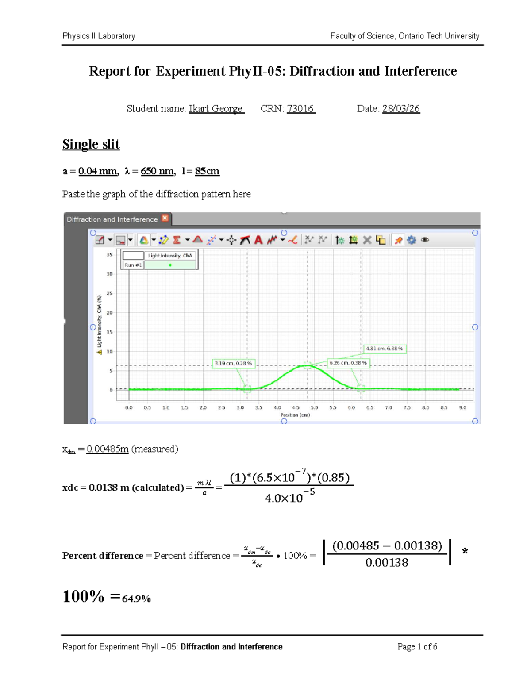531x687 pixels.
Task: Click the add y-axis green icon
Action: (340, 240)
